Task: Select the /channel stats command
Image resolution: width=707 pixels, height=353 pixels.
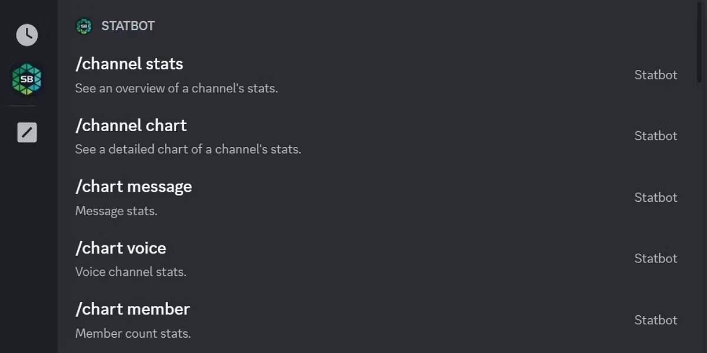Action: pyautogui.click(x=128, y=64)
